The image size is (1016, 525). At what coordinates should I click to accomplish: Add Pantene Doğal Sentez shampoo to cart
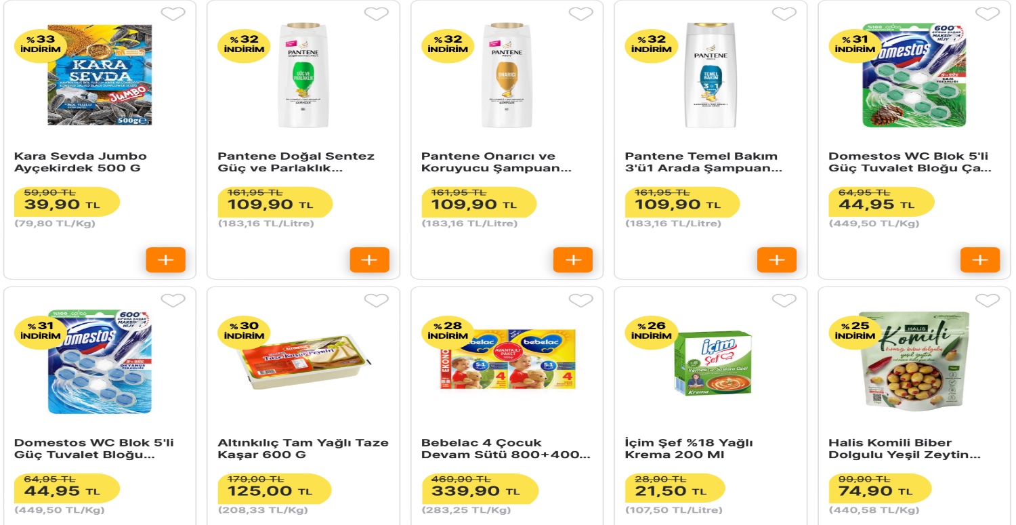pyautogui.click(x=369, y=259)
